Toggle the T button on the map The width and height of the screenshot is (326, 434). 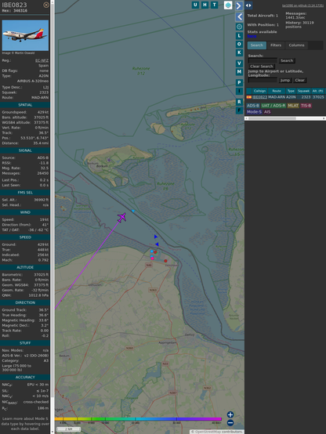214,5
